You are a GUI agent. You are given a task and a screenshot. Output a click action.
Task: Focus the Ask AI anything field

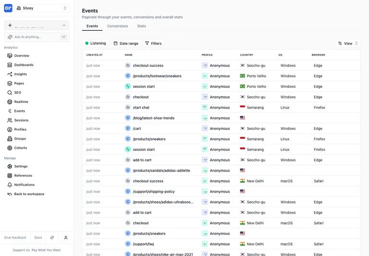[x=37, y=37]
